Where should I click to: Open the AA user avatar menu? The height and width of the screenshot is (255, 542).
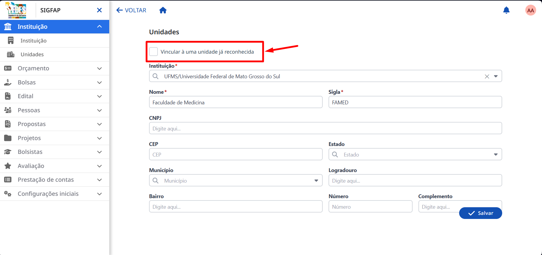(x=531, y=10)
